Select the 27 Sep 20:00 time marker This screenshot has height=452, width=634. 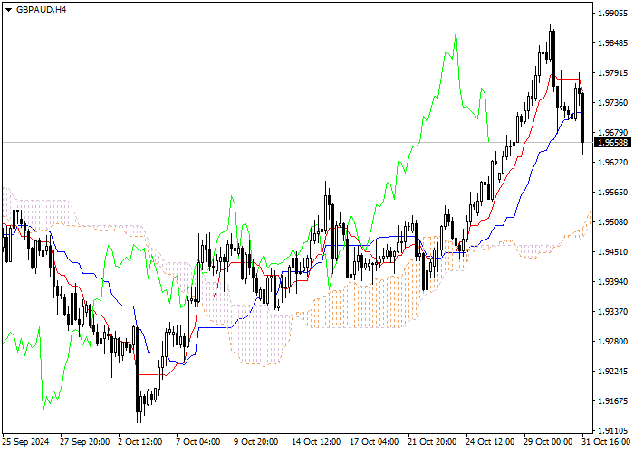85,442
